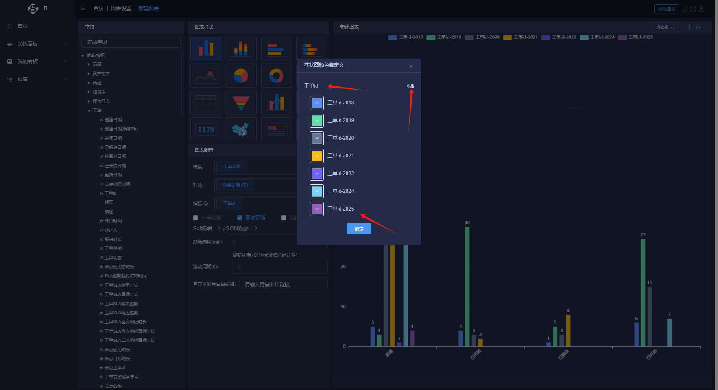
Task: Select the grouped bar chart style
Action: coord(206,49)
